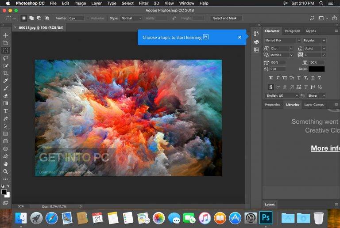Dismiss the Choose a topic learning tooltip
The height and width of the screenshot is (228, 340).
240,37
